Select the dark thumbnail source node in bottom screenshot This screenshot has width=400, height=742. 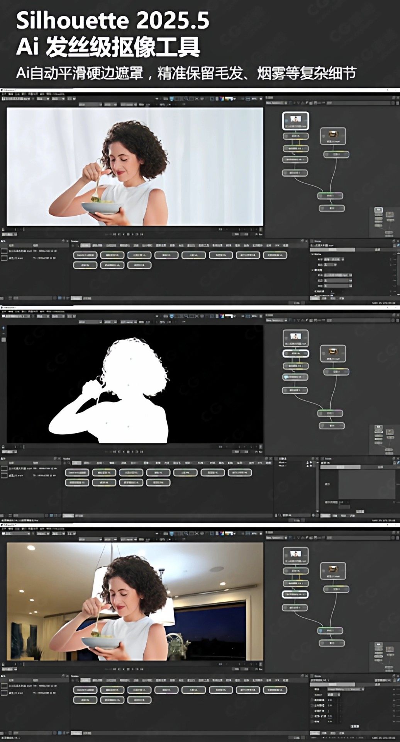(x=333, y=571)
